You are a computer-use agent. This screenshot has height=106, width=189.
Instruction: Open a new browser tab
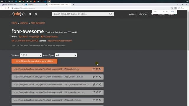tap(74, 5)
